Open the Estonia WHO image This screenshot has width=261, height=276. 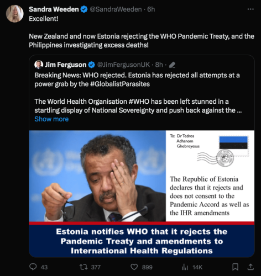click(142, 194)
